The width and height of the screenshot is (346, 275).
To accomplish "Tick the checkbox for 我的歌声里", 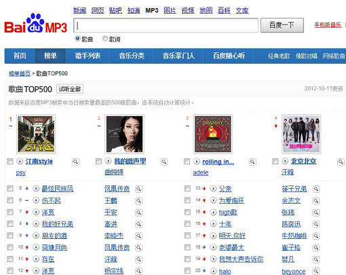I will pyautogui.click(x=98, y=161).
